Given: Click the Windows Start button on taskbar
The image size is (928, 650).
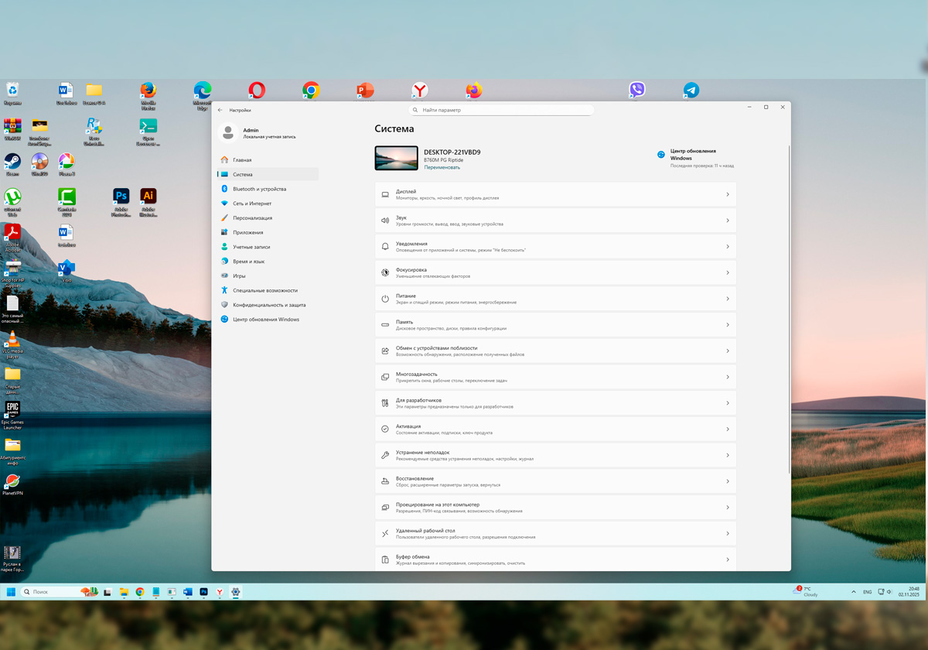Looking at the screenshot, I should pyautogui.click(x=11, y=592).
